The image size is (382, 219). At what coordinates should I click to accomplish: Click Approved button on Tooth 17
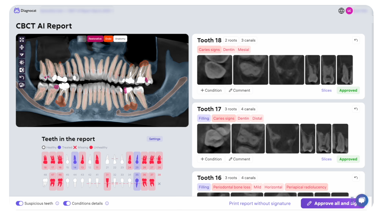pos(348,159)
